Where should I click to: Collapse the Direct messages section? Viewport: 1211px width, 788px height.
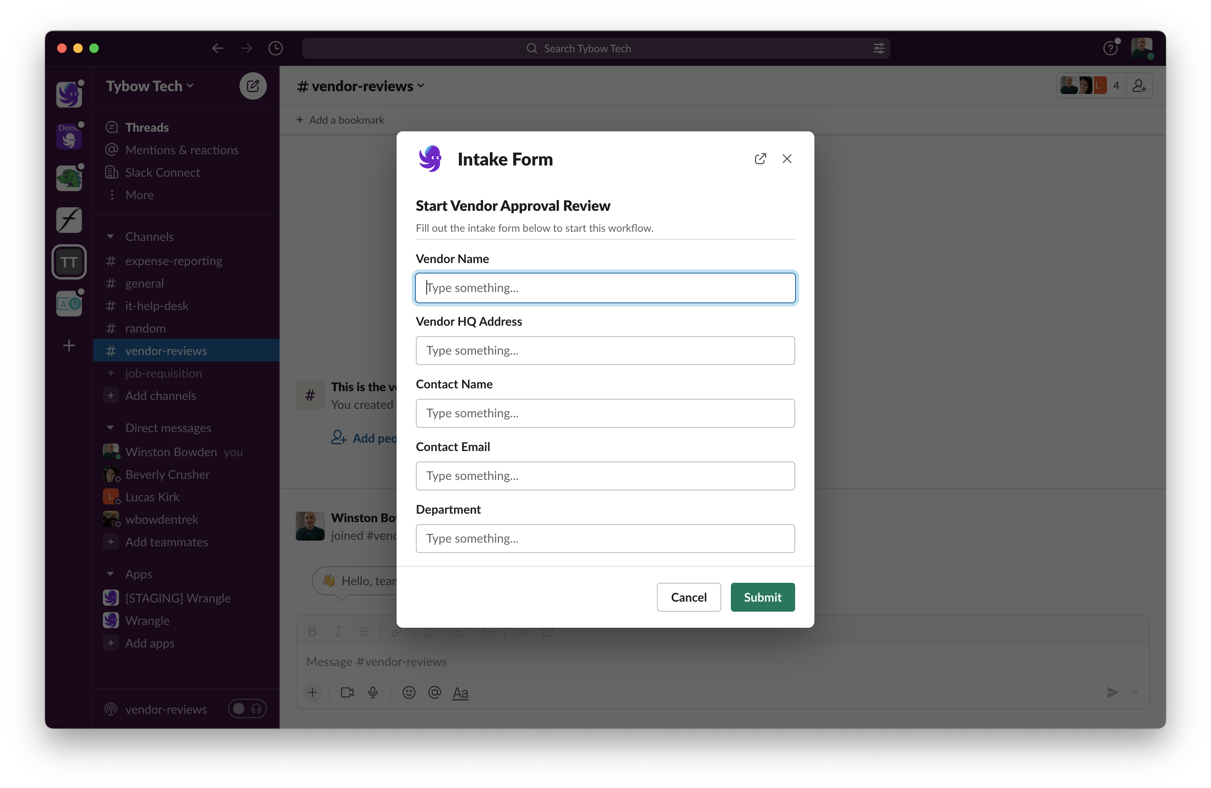[111, 428]
